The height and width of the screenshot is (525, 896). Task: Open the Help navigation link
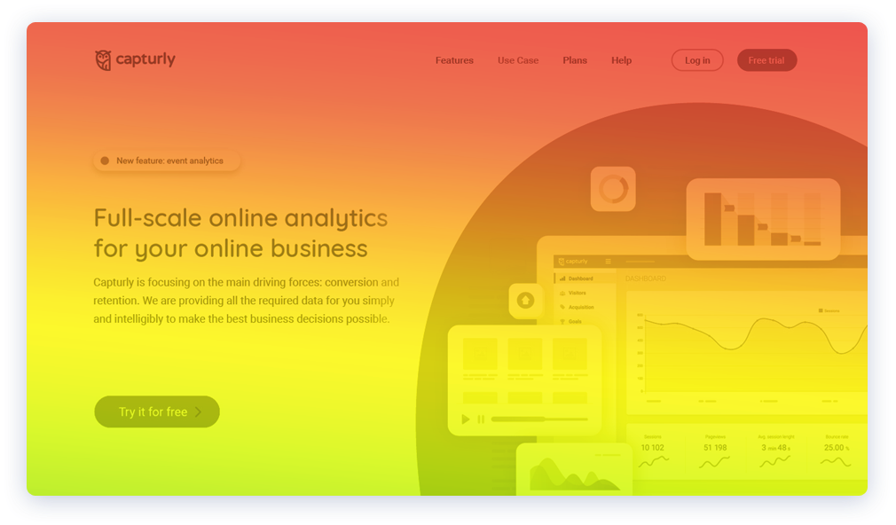(x=621, y=60)
